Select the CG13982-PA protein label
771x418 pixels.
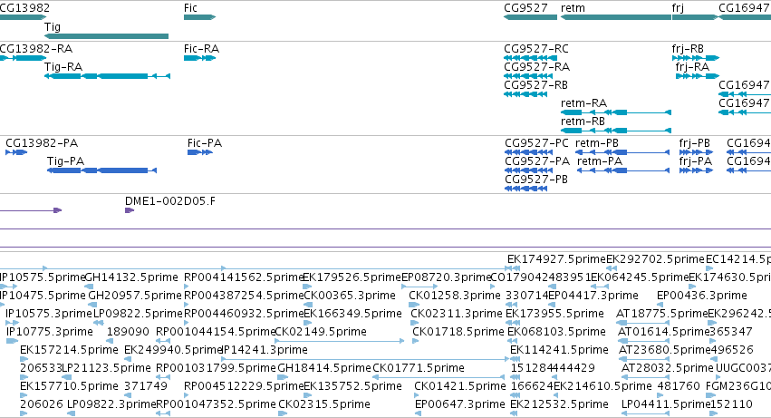click(x=42, y=143)
